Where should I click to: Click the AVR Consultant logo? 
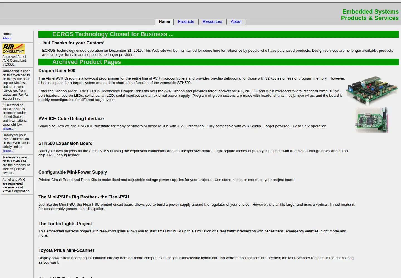[13, 49]
